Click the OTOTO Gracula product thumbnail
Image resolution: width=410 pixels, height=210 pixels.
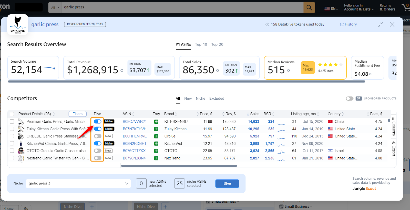21,151
